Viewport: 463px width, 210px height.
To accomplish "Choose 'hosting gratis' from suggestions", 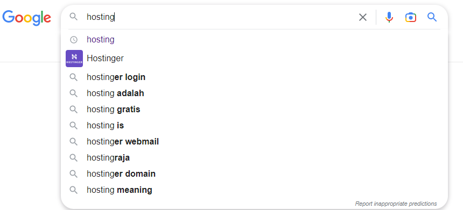I will click(254, 110).
